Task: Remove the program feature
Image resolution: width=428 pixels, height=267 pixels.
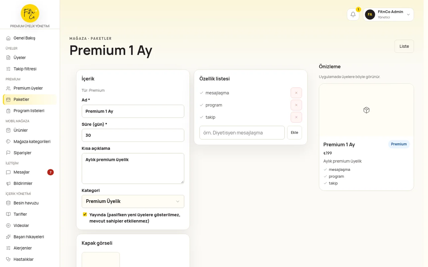Action: coord(296,105)
